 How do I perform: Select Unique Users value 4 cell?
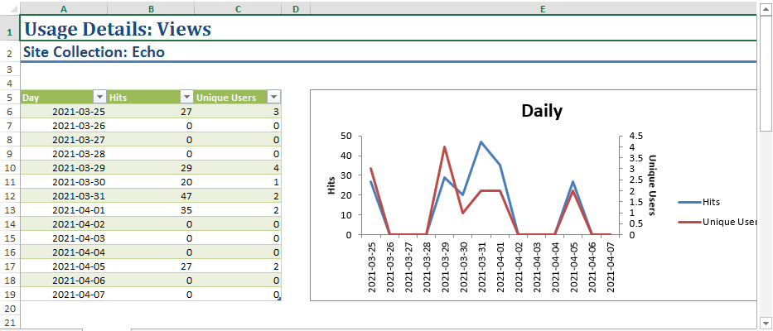238,168
